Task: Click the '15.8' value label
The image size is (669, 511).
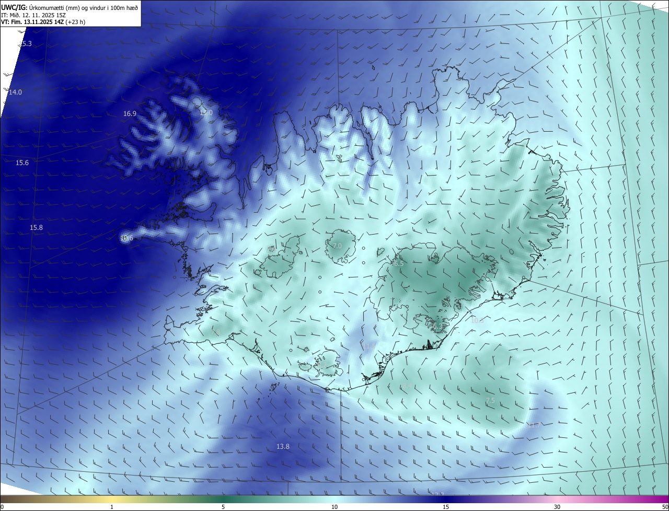Action: [x=36, y=228]
